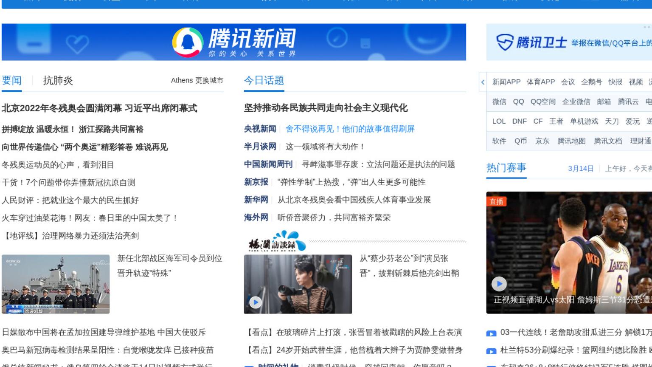652x367 pixels.
Task: Open 地评线 治理网络暴力 article
Action: click(x=70, y=236)
